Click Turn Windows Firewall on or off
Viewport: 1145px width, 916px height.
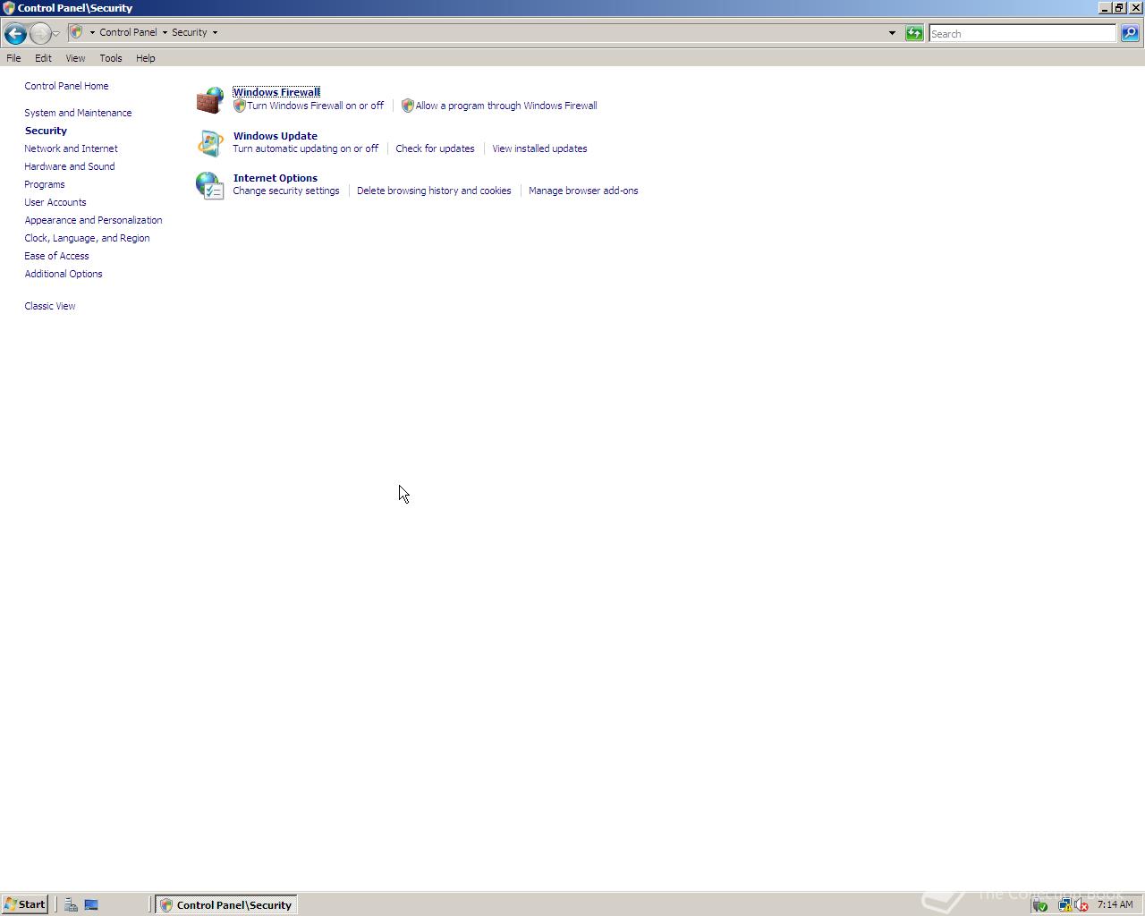315,106
